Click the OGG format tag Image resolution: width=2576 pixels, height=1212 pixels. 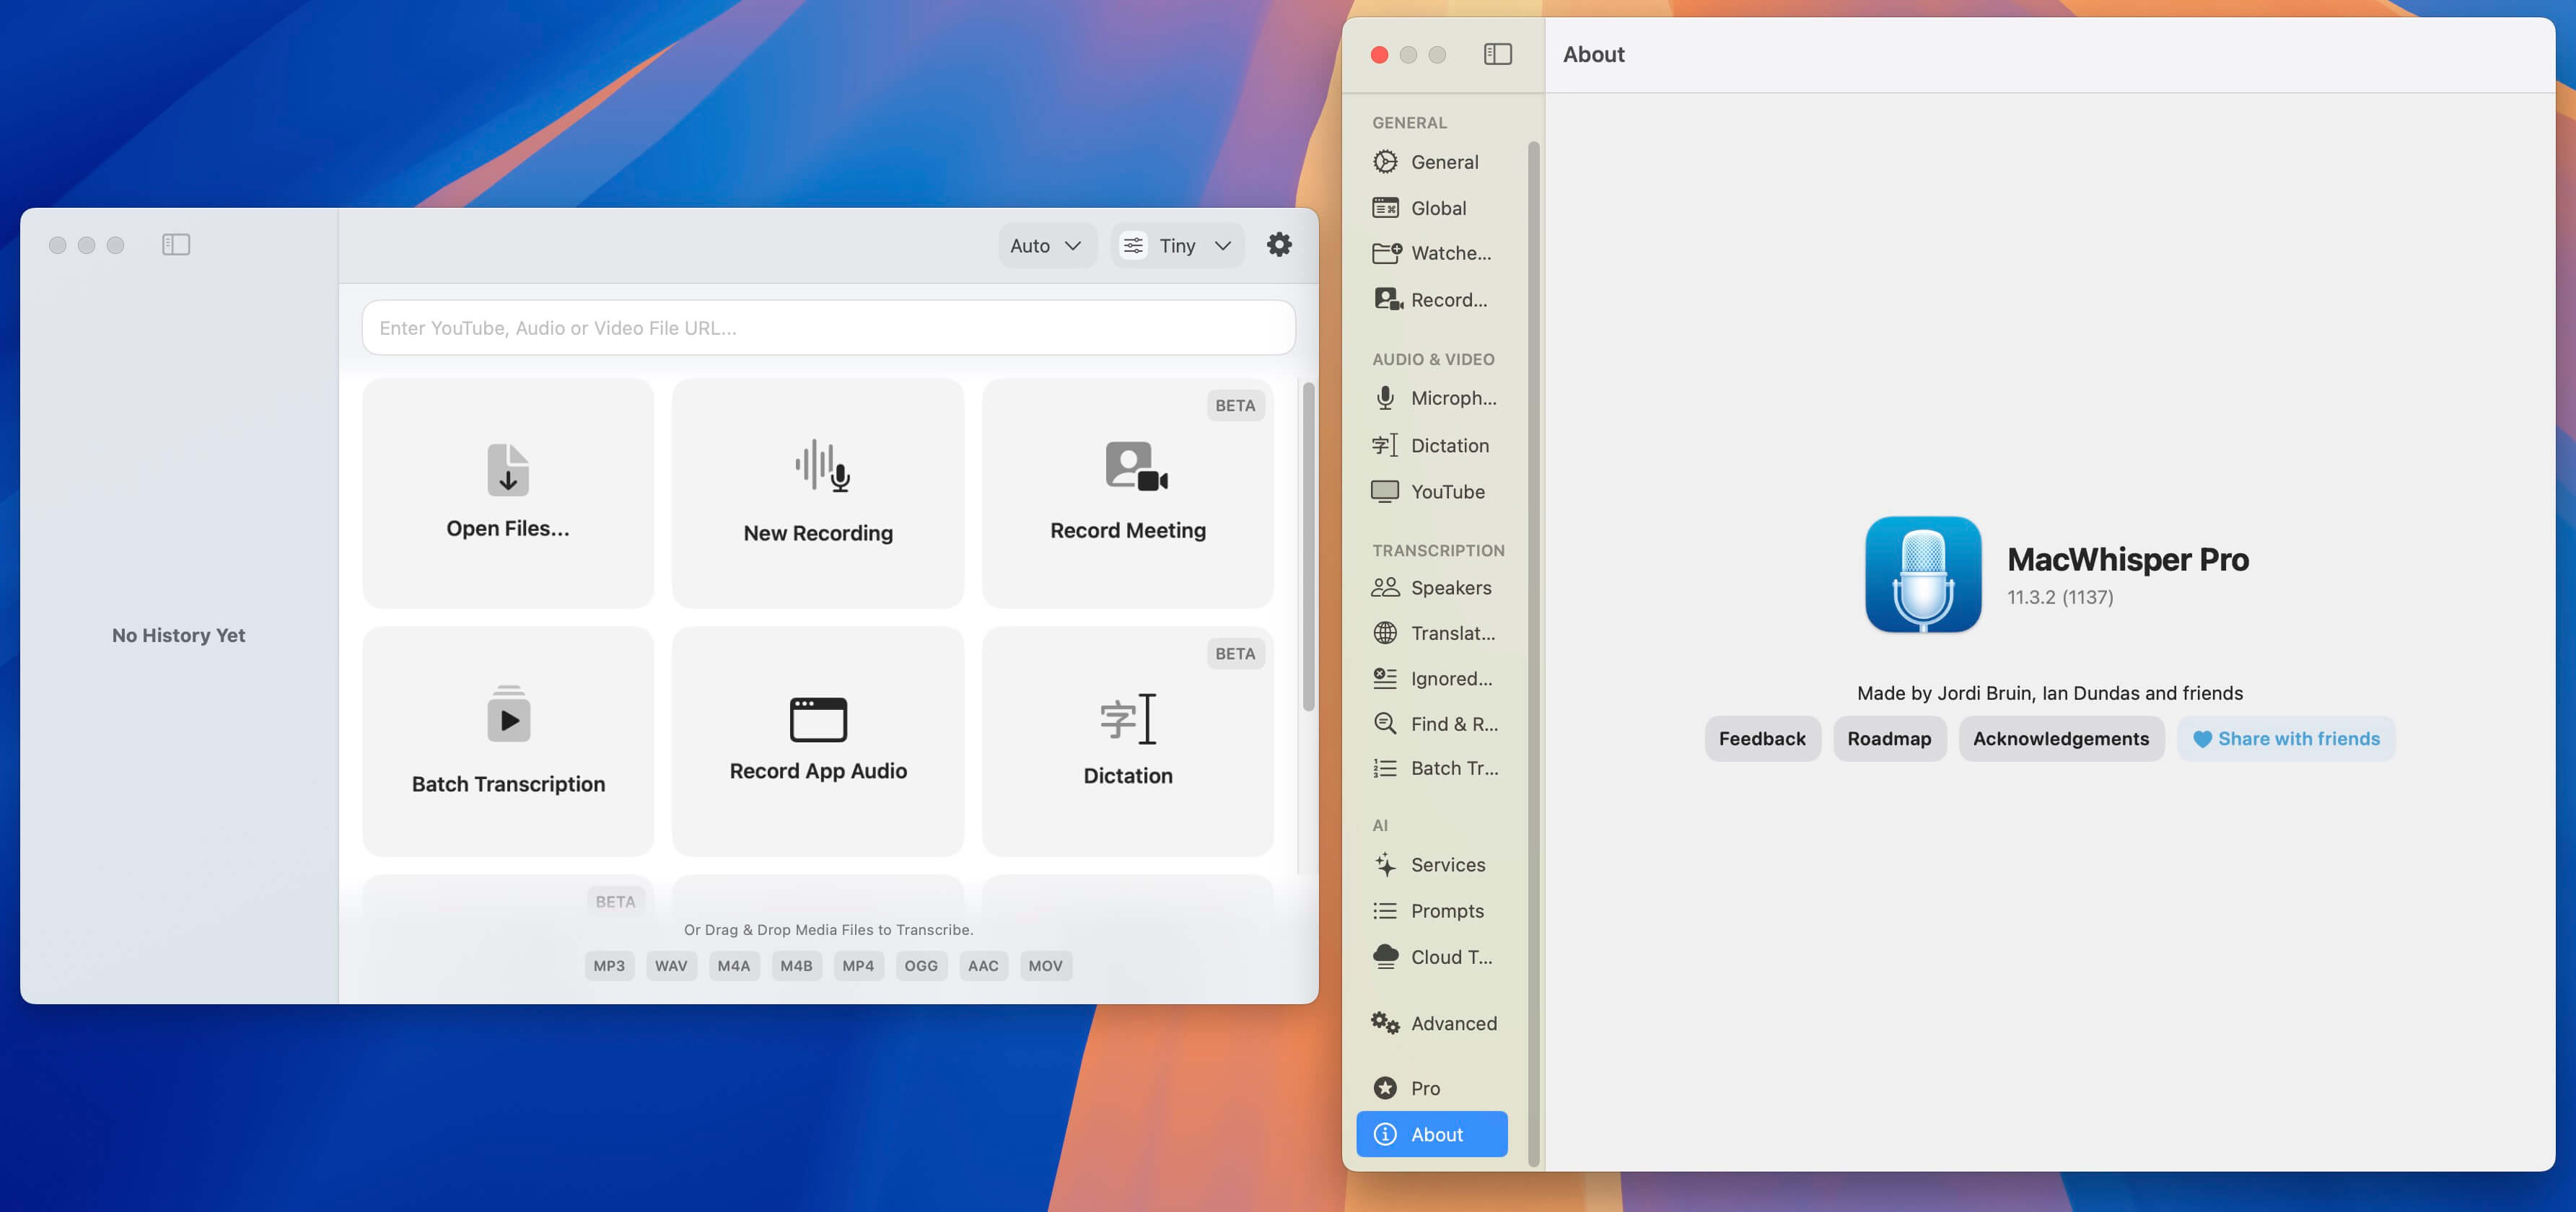[921, 966]
